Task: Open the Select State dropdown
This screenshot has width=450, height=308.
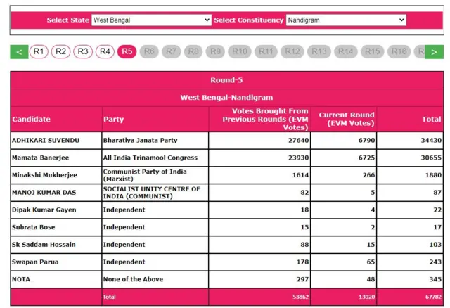Action: [151, 20]
